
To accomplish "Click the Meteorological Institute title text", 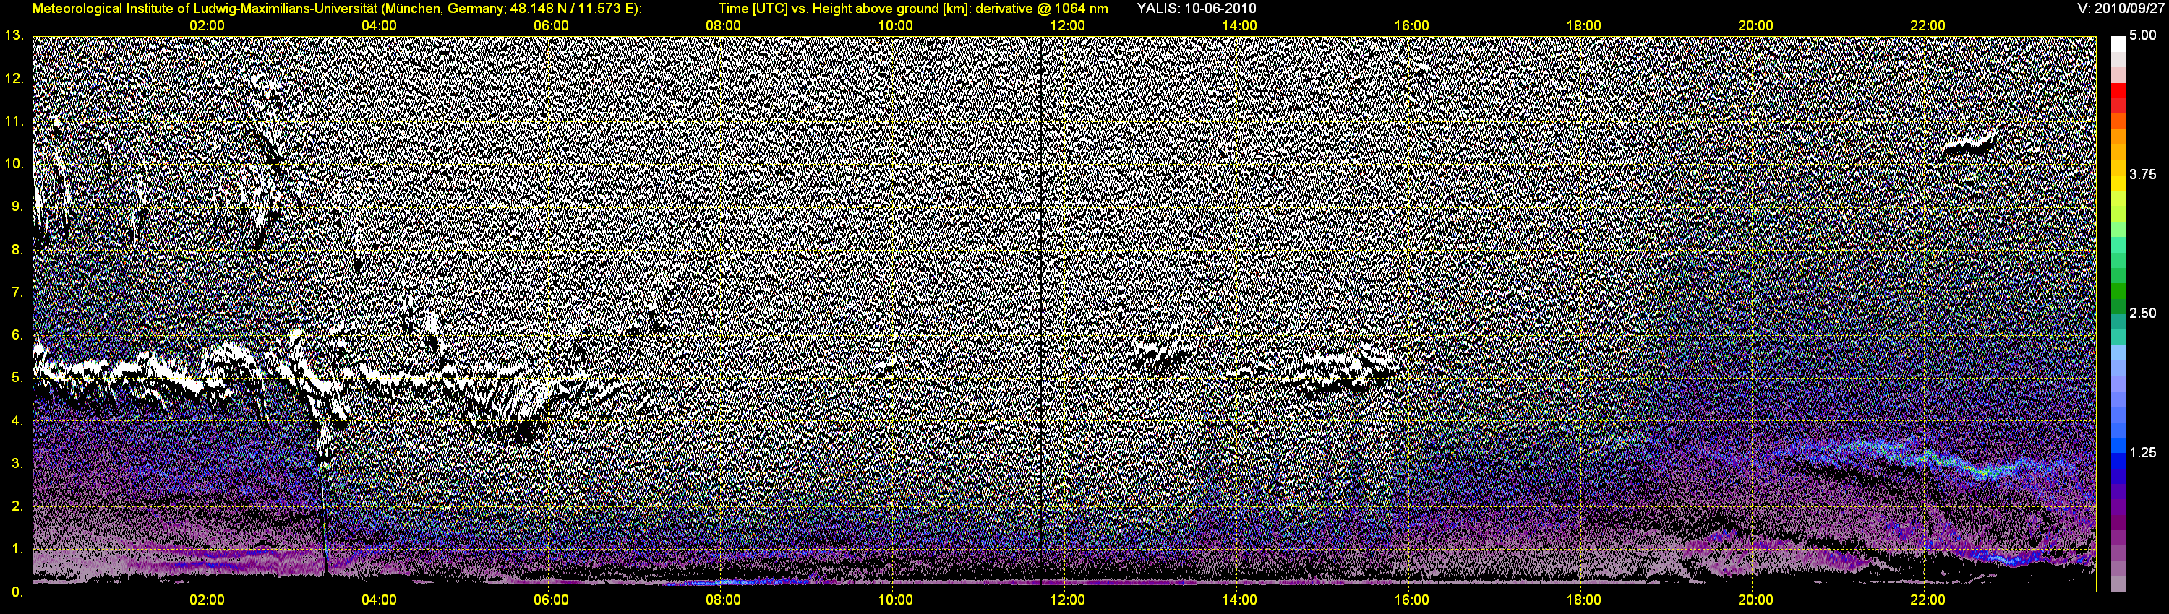I will (338, 9).
